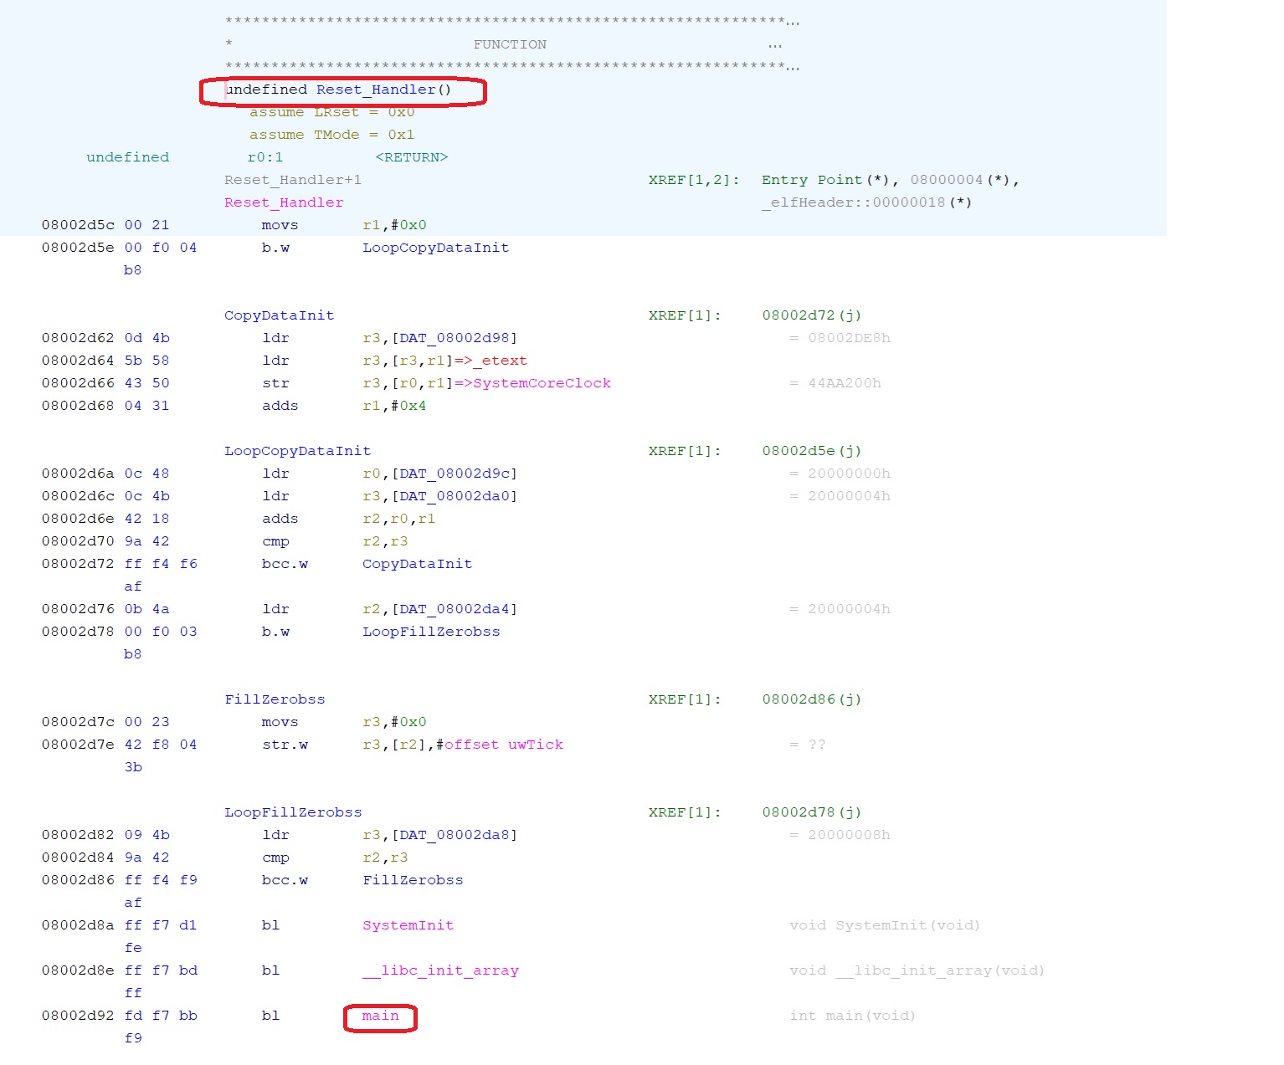Click LoopFillZerobss operand at address 08002d78
Image resolution: width=1284 pixels, height=1065 pixels.
(x=431, y=632)
